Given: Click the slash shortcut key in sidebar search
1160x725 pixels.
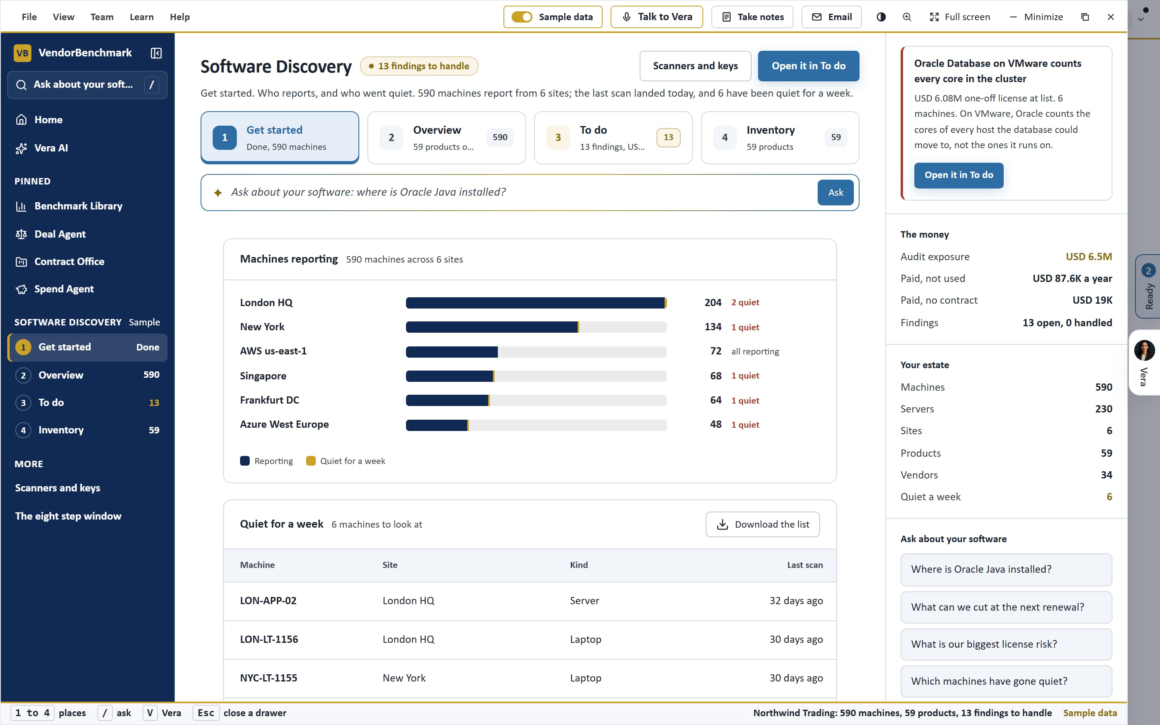Looking at the screenshot, I should coord(151,85).
